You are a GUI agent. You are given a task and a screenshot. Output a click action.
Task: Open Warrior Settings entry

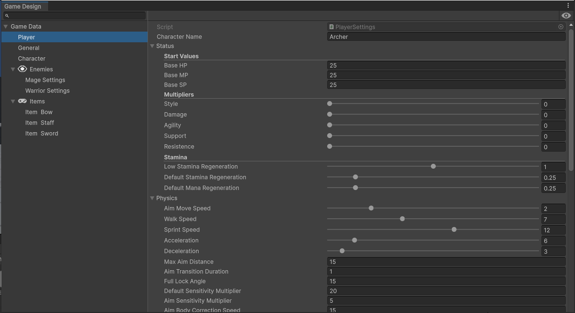point(47,90)
